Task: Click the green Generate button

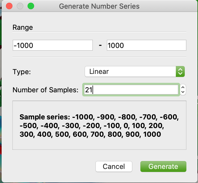Action: click(163, 166)
